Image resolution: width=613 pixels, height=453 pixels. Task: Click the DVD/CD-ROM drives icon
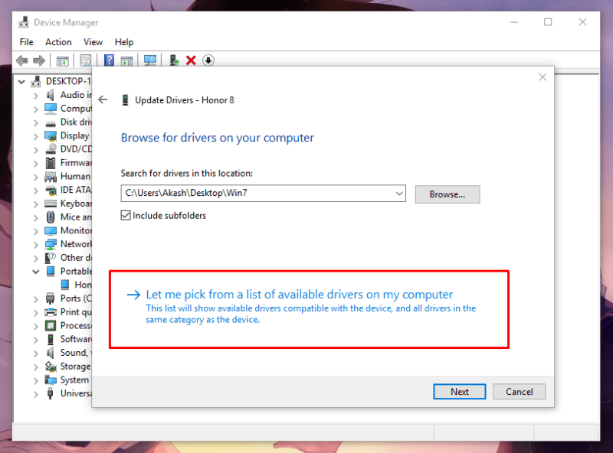click(x=51, y=149)
